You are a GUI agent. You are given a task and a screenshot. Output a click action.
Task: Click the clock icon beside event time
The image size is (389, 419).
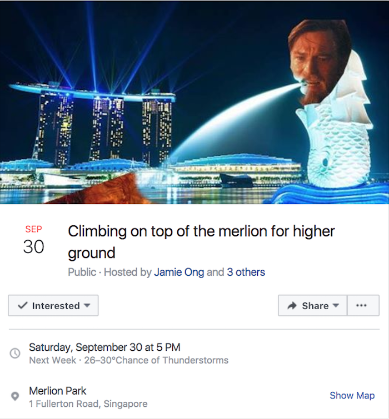click(16, 353)
